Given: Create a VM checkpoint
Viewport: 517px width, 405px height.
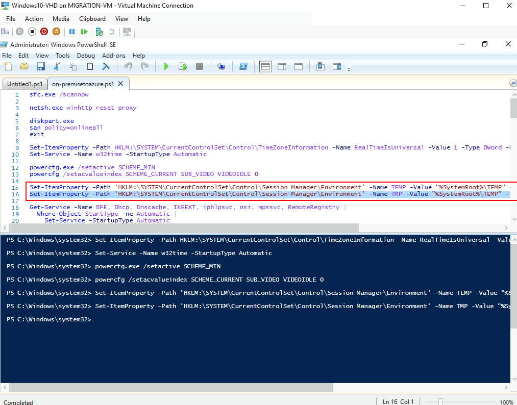Looking at the screenshot, I should 99,32.
